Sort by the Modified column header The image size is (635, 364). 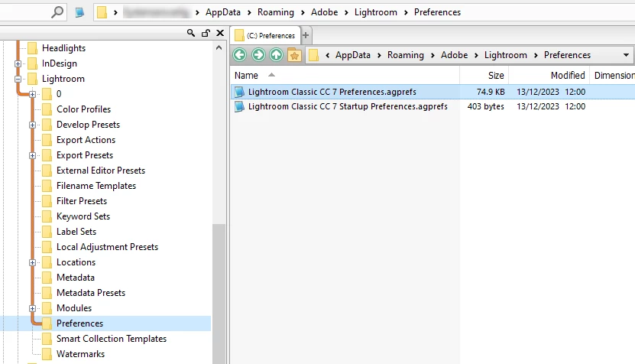[x=549, y=76]
